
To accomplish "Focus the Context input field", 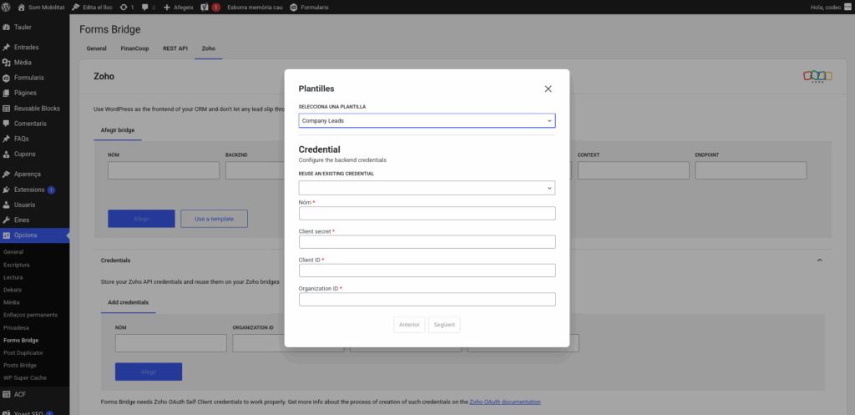I will pos(634,170).
